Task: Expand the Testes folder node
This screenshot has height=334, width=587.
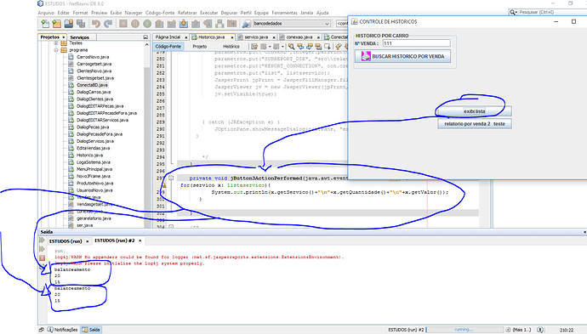Action: point(56,43)
